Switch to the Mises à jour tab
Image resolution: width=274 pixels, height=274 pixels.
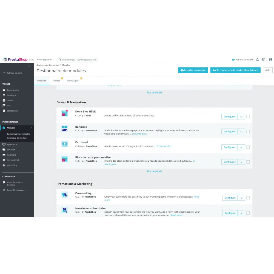tap(73, 81)
